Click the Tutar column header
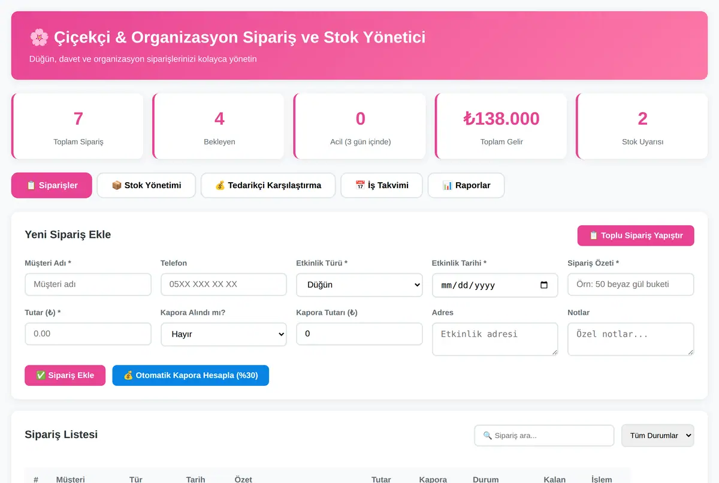Viewport: 719px width, 483px height. 381,479
